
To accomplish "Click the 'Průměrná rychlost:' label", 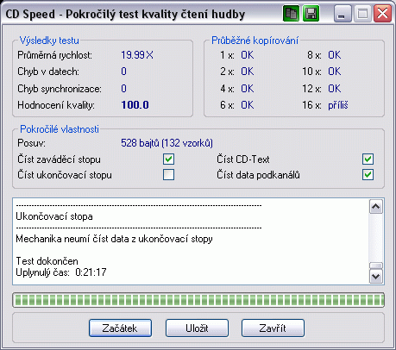I will (x=54, y=55).
